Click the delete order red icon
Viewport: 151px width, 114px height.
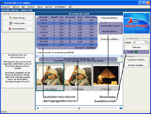[x=10, y=29]
